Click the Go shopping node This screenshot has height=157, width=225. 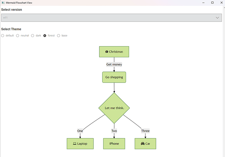[114, 77]
